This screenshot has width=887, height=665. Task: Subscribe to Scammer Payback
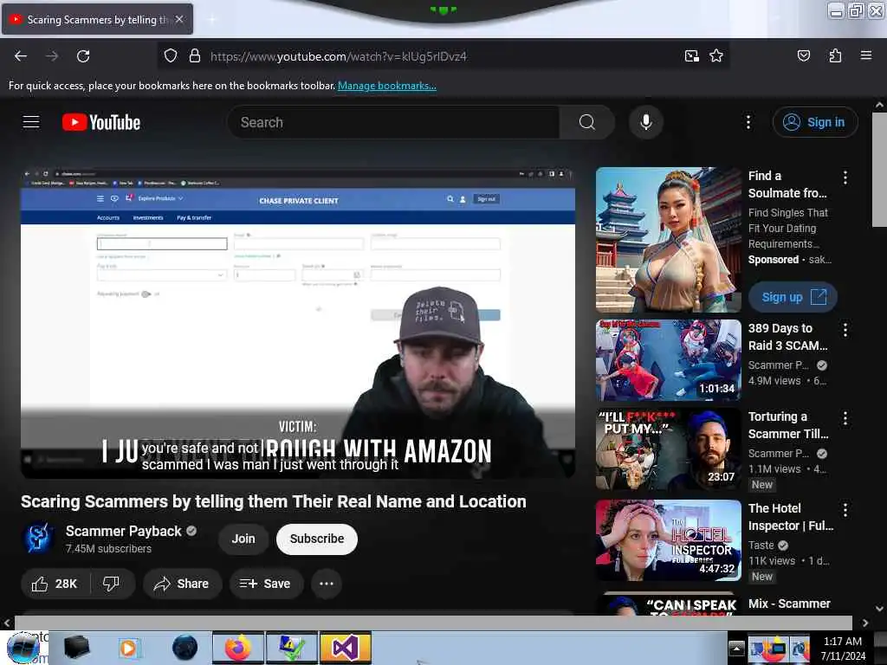(317, 539)
